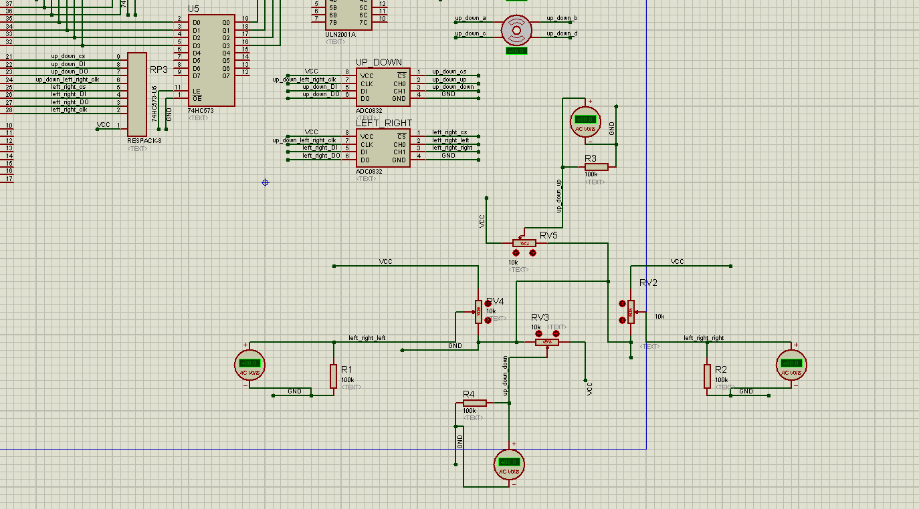The width and height of the screenshot is (919, 509).
Task: Select the RV2 potentiometer body
Action: [x=631, y=312]
